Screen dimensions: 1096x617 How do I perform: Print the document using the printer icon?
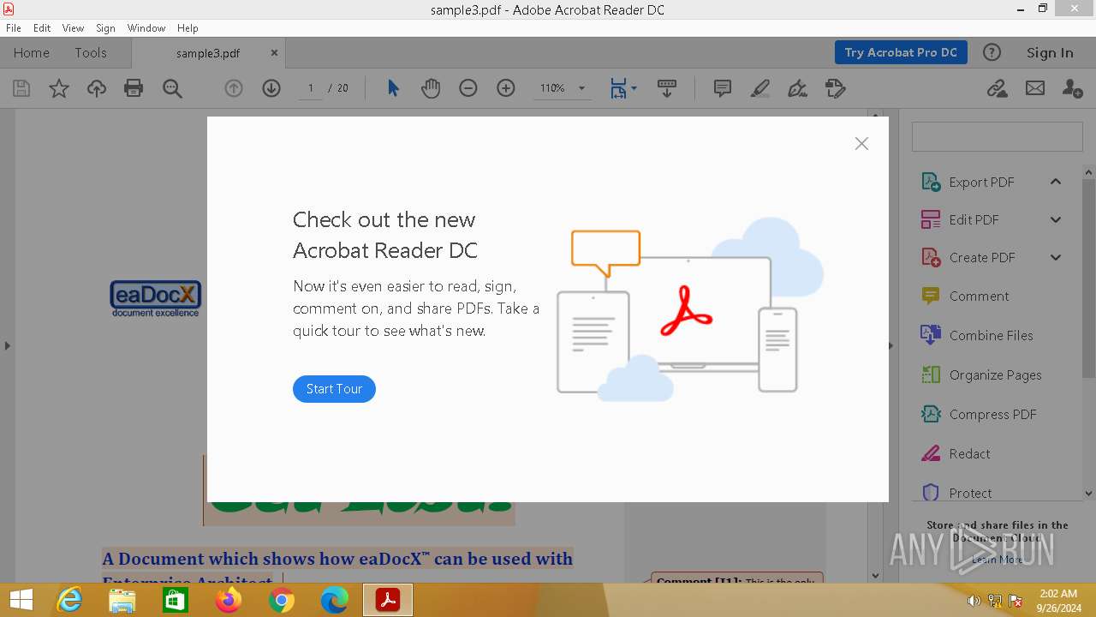[x=134, y=88]
